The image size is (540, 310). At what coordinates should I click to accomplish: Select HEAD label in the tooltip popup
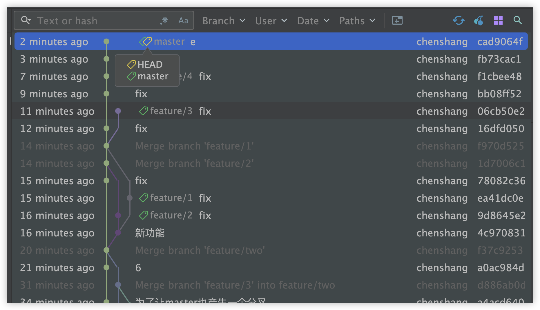pos(150,64)
